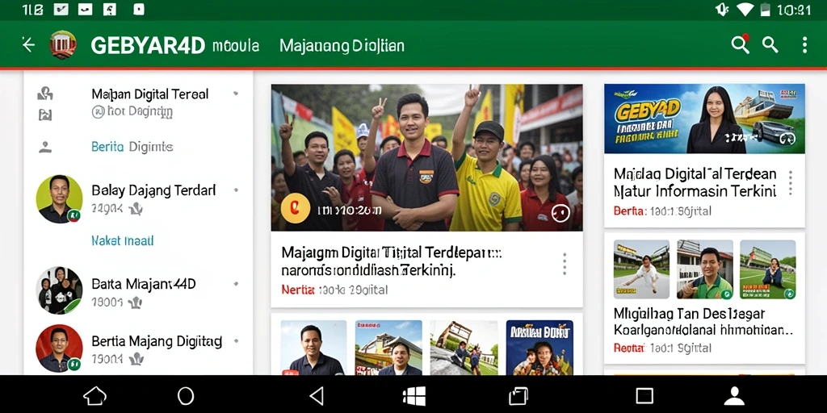Tap the red Reotat label on the right card

click(629, 348)
